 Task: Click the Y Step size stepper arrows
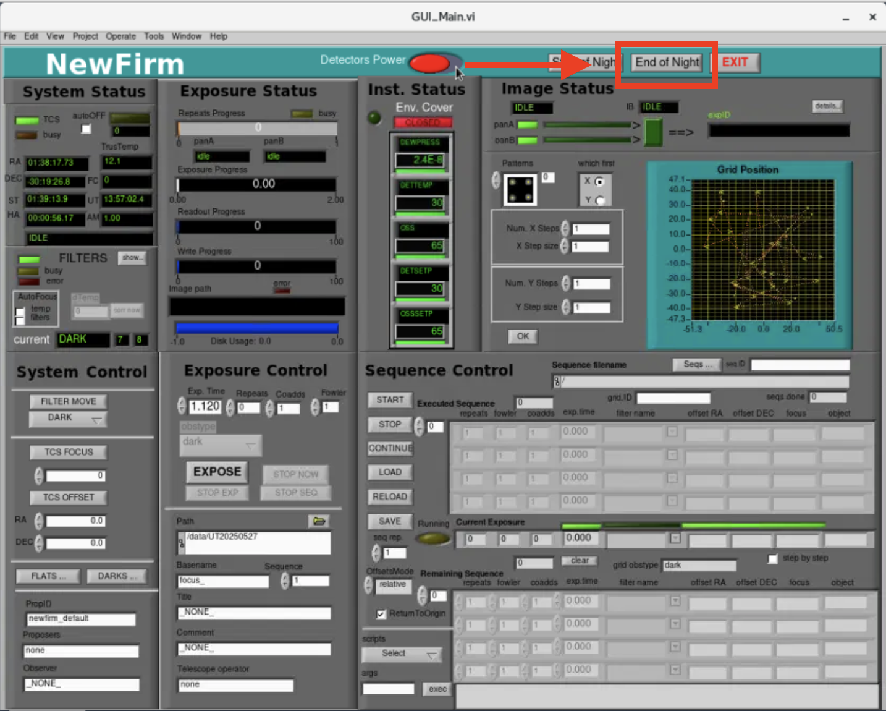565,307
